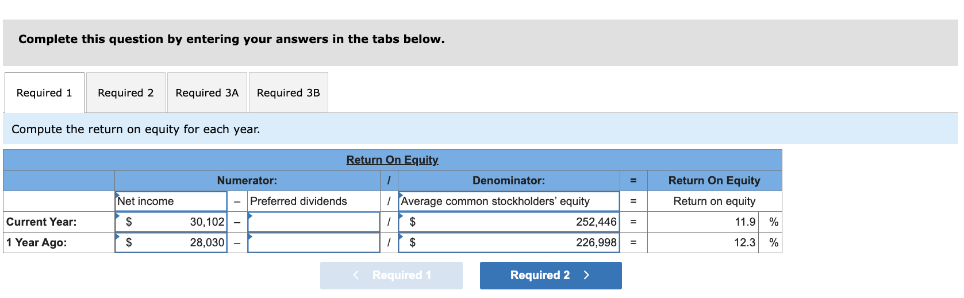Viewport: 964px width, 298px height.
Task: Click the blue Required 2 next button
Action: click(551, 276)
